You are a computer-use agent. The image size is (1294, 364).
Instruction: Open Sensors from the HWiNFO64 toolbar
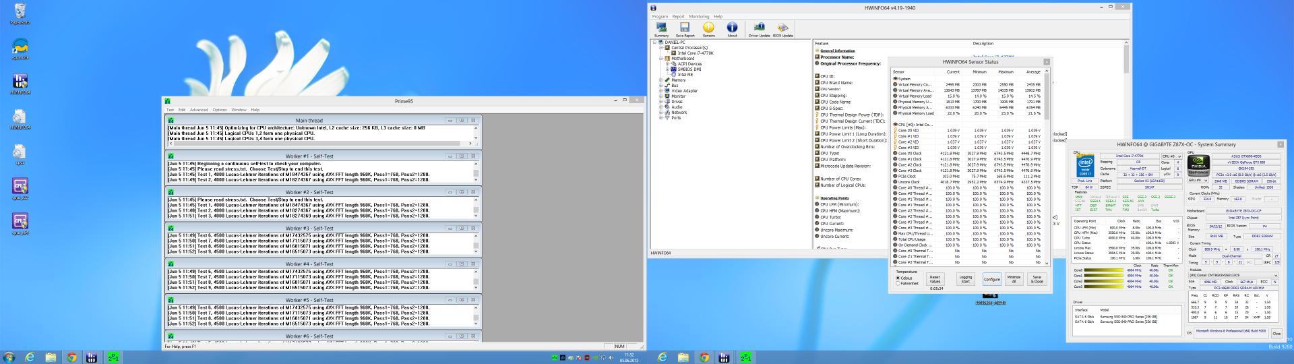(708, 29)
